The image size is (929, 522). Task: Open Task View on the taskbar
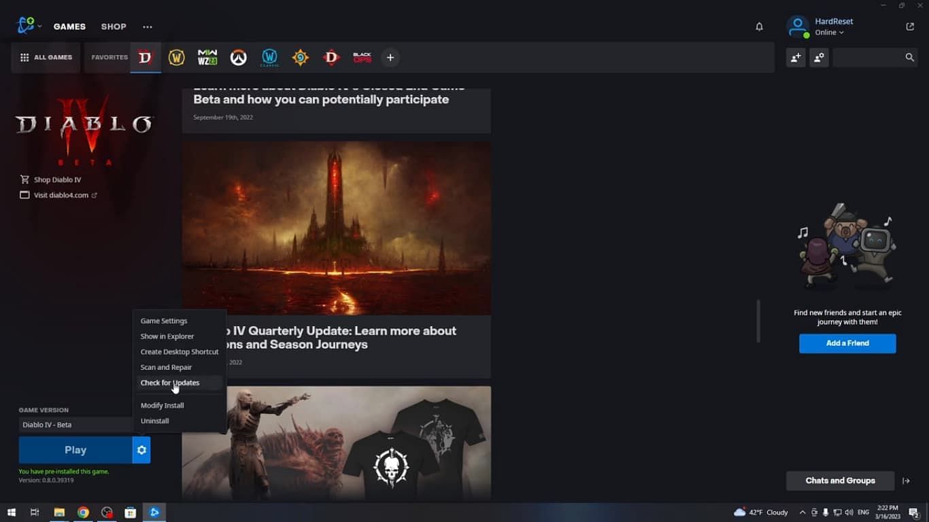click(x=35, y=512)
